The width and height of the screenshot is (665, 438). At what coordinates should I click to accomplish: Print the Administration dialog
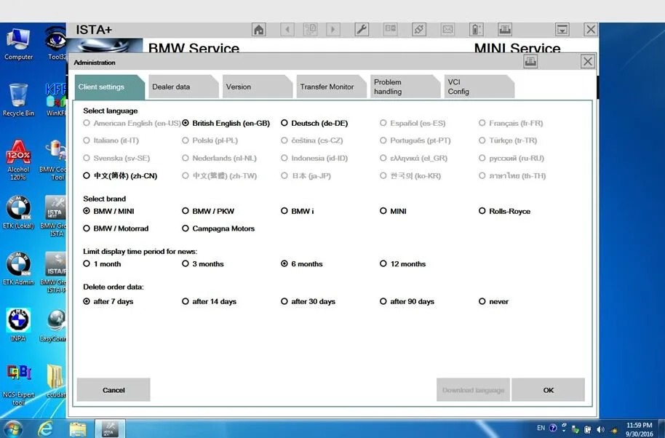click(x=530, y=62)
